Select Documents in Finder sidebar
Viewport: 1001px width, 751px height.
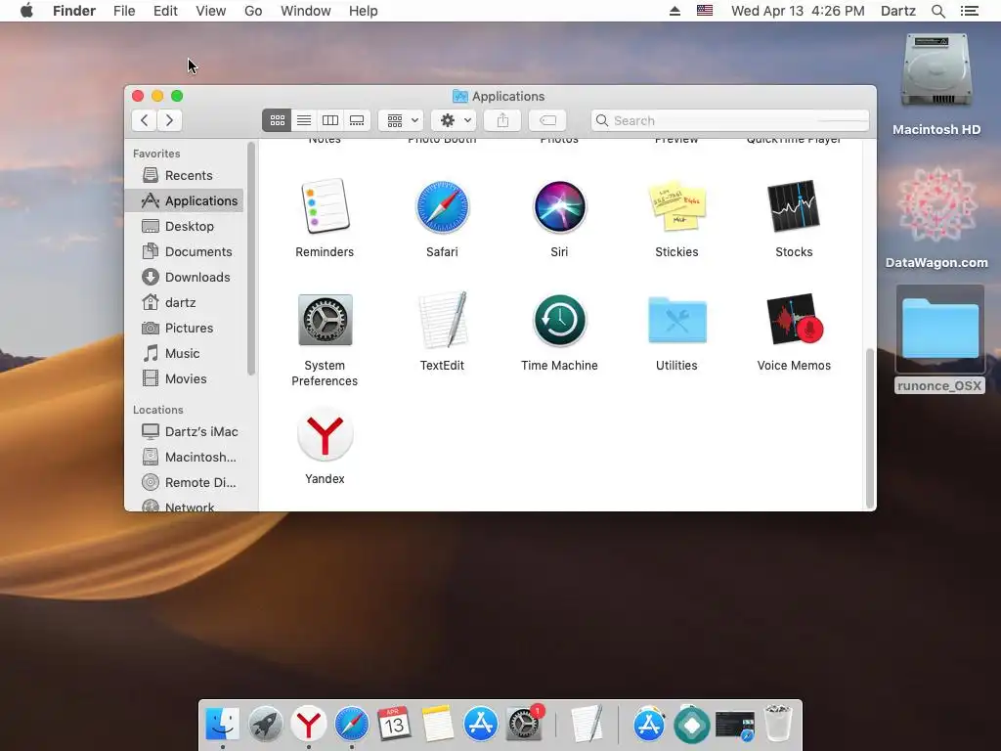[x=185, y=251]
